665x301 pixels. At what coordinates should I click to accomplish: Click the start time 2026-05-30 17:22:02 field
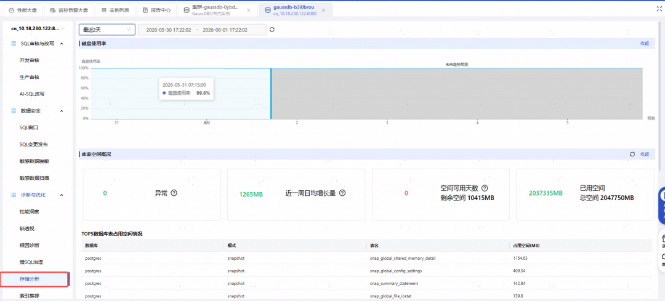tap(168, 30)
